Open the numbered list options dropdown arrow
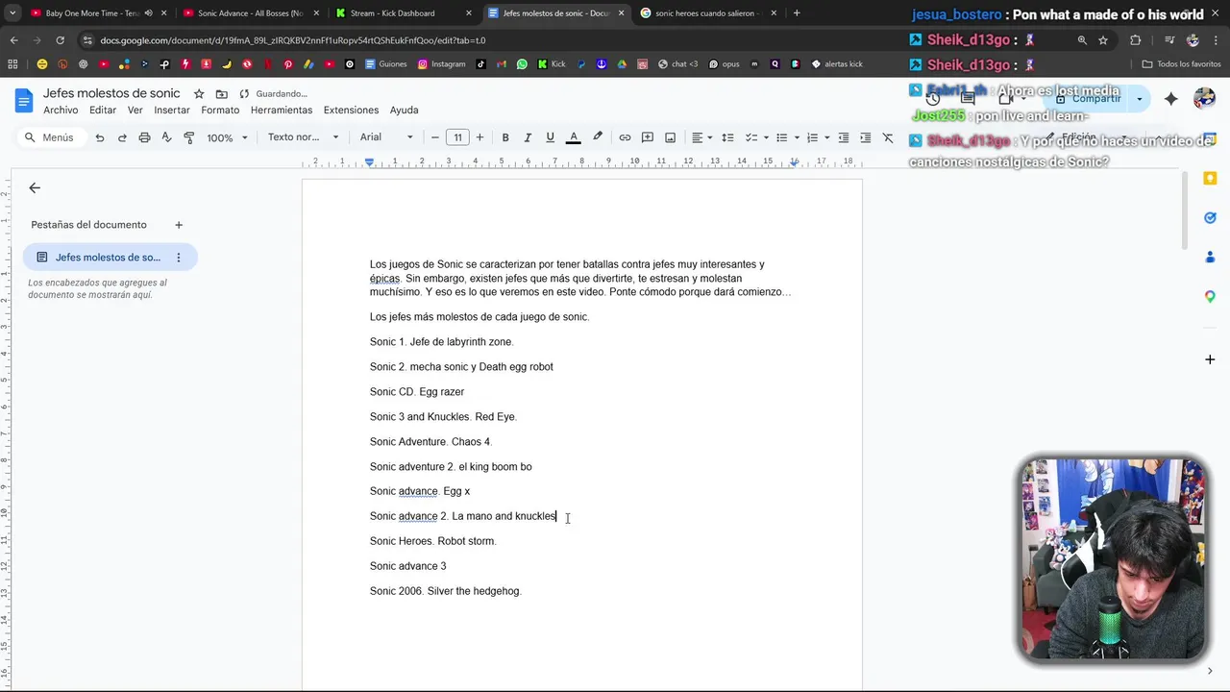1230x692 pixels. 827,137
